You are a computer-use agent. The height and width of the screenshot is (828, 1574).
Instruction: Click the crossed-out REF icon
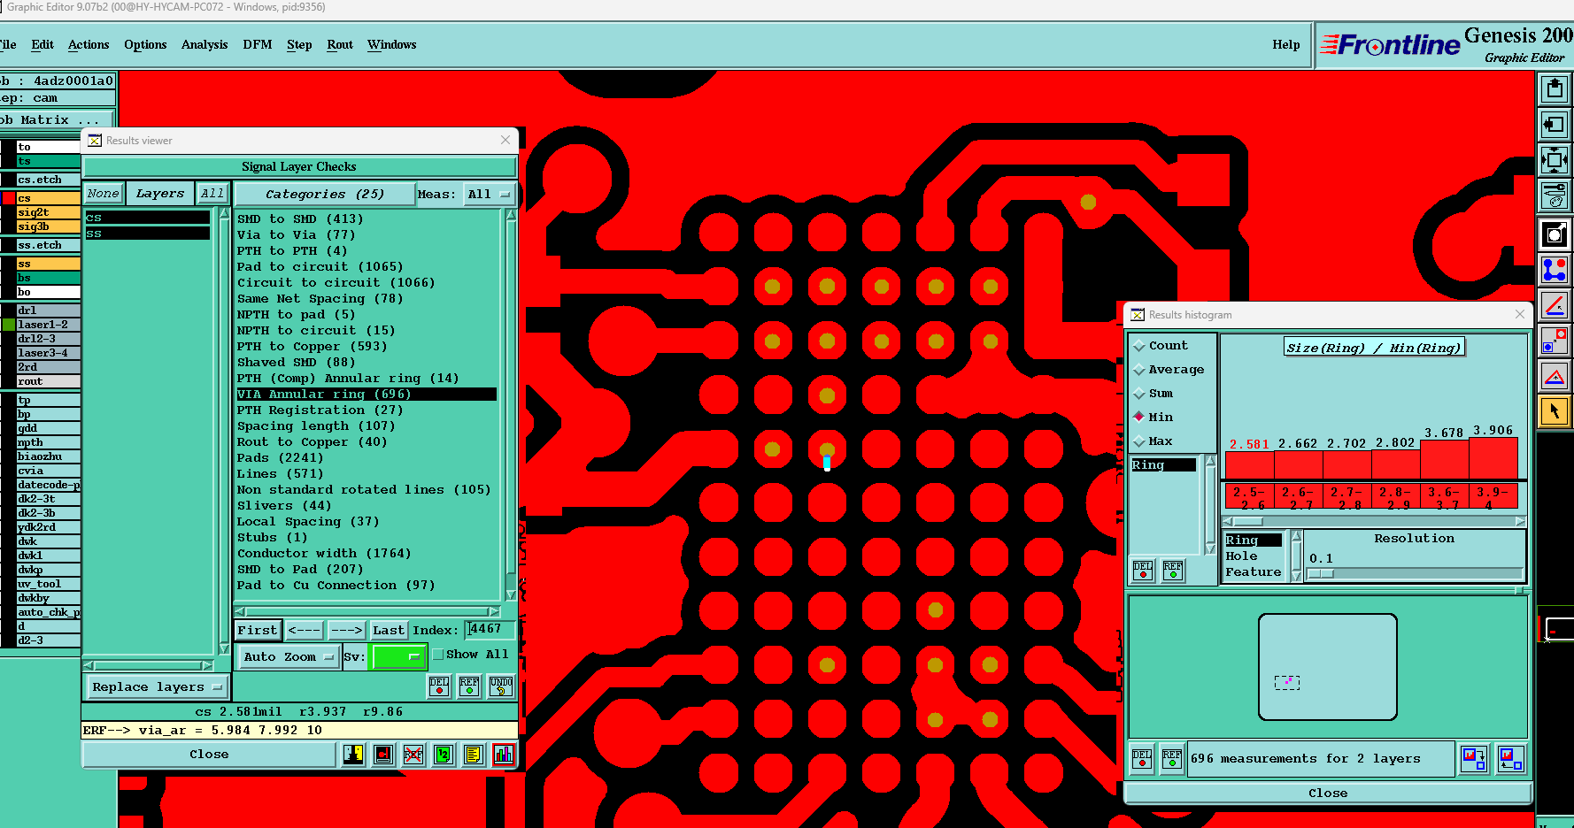[413, 755]
